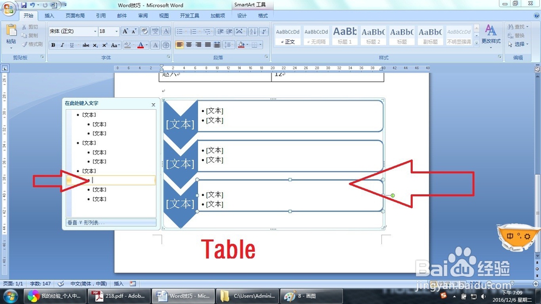Apply distributed alignment in paragraph group
Image resolution: width=541 pixels, height=304 pixels.
(x=217, y=45)
